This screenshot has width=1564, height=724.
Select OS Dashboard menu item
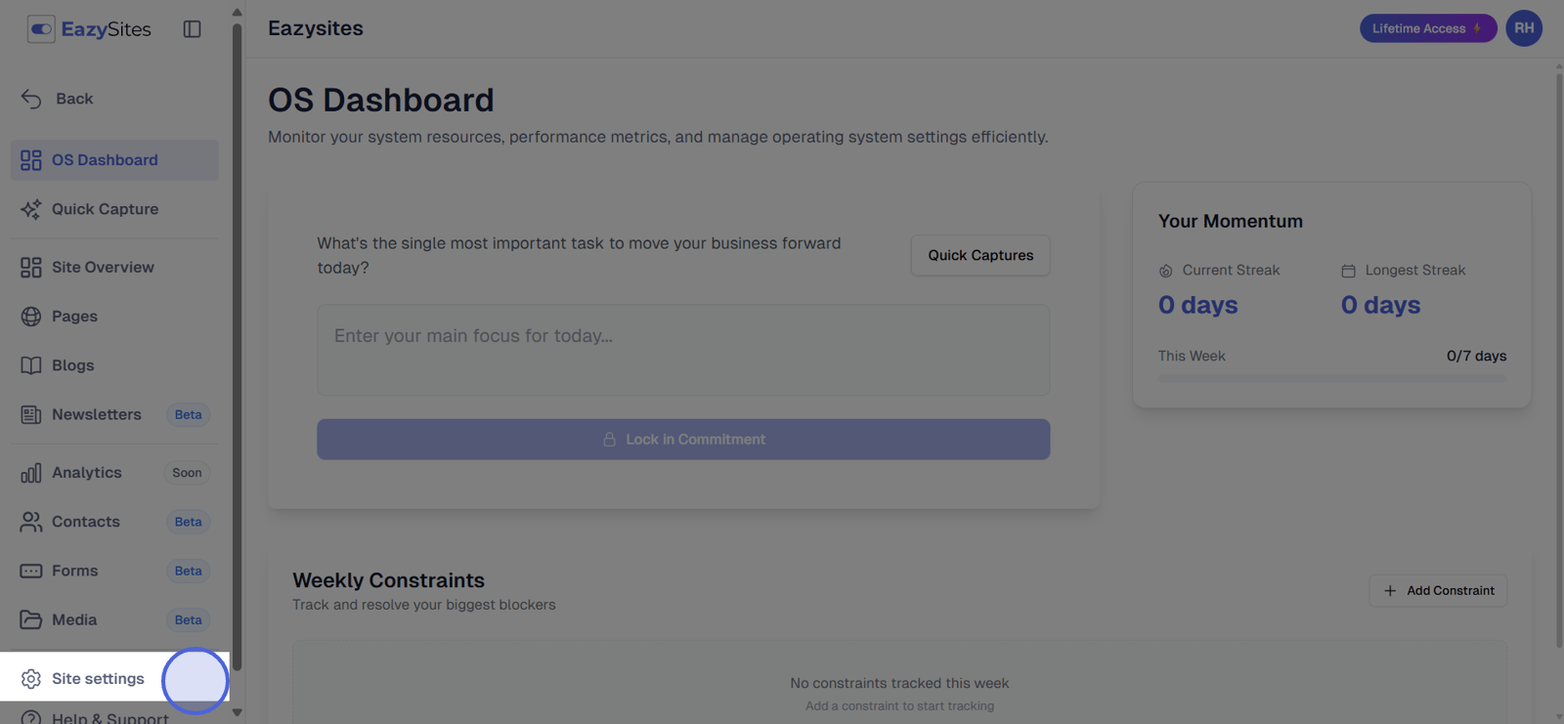tap(105, 160)
